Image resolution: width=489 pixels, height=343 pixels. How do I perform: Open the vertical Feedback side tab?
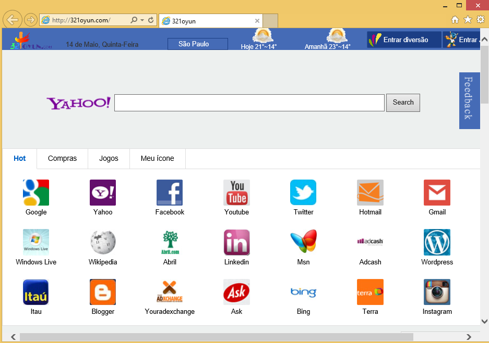coord(468,100)
